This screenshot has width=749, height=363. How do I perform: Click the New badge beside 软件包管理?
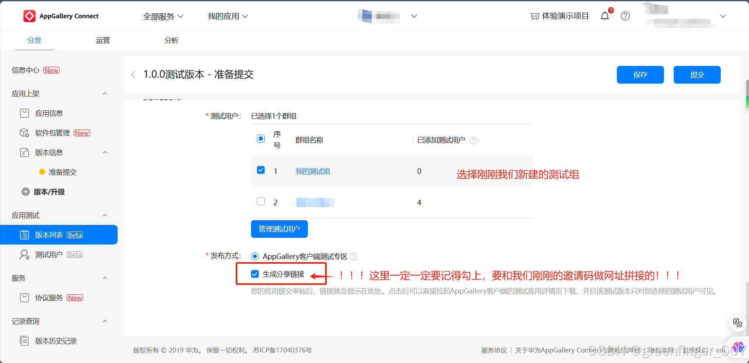pos(82,133)
